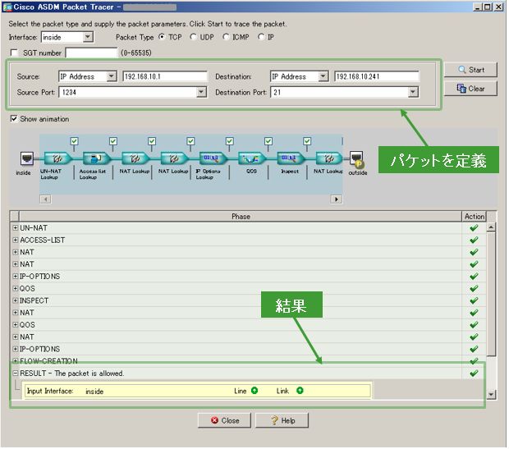Click the Phase column header
The width and height of the screenshot is (509, 449).
(x=241, y=217)
